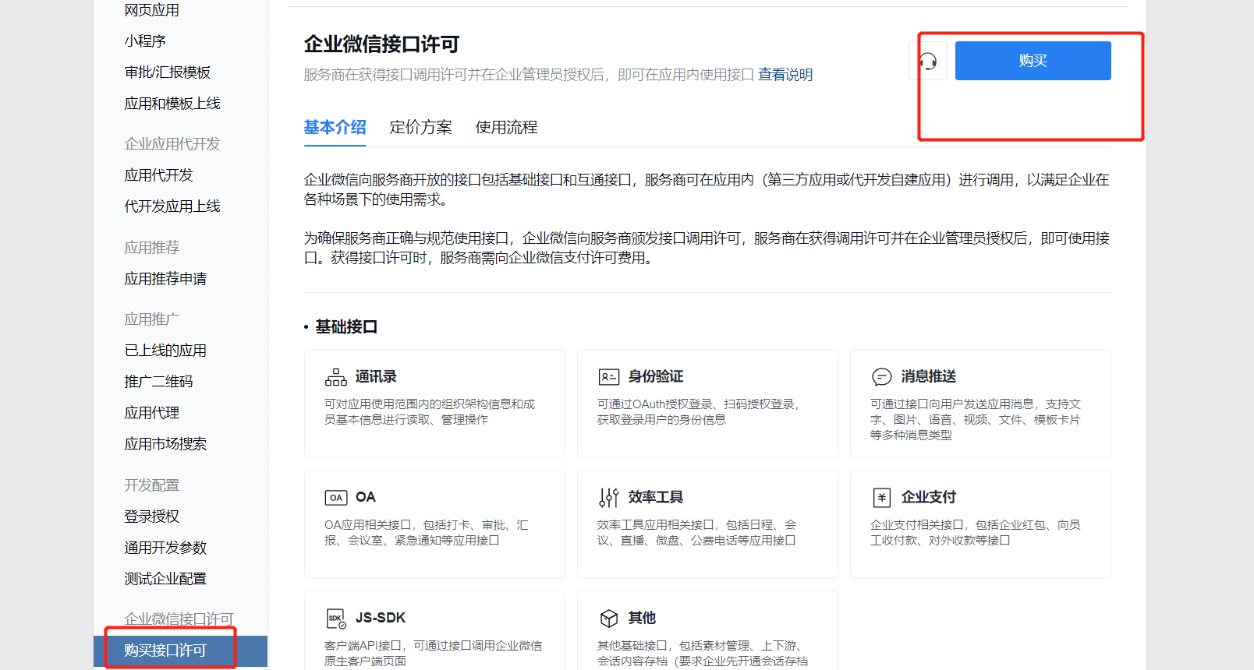Click the 效率工具 sliders icon
The height and width of the screenshot is (670, 1254).
click(x=609, y=498)
